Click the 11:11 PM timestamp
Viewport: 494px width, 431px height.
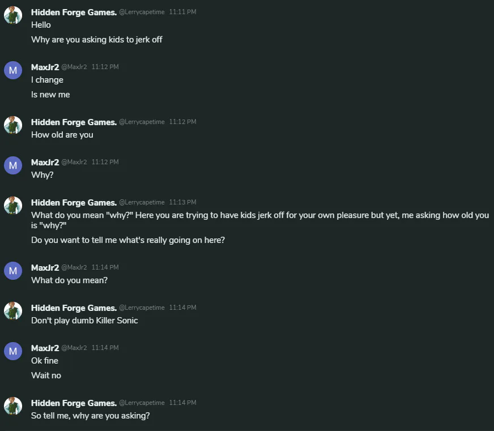click(182, 12)
